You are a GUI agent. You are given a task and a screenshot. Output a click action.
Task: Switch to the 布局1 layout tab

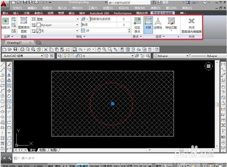pos(42,150)
